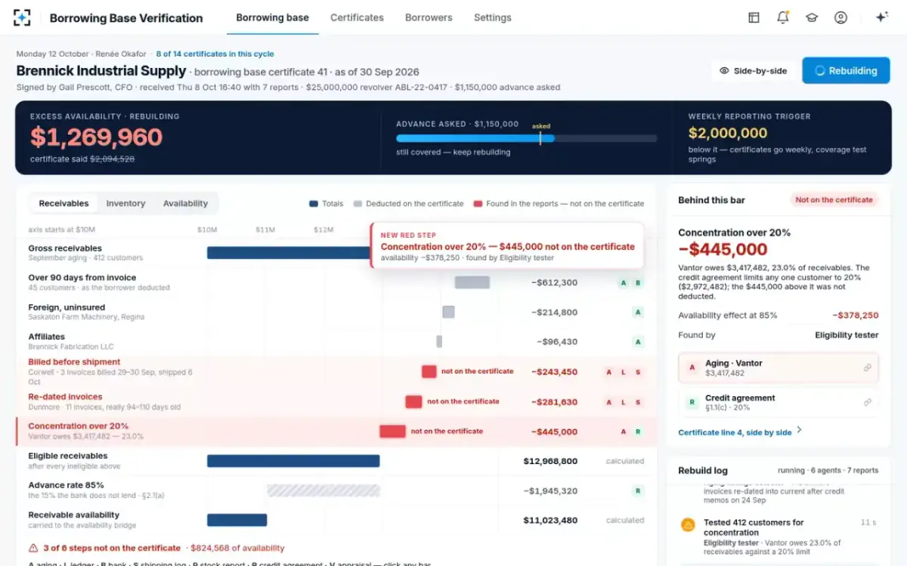Click the $1,269,960 excess availability value
The image size is (907, 566).
(x=97, y=137)
